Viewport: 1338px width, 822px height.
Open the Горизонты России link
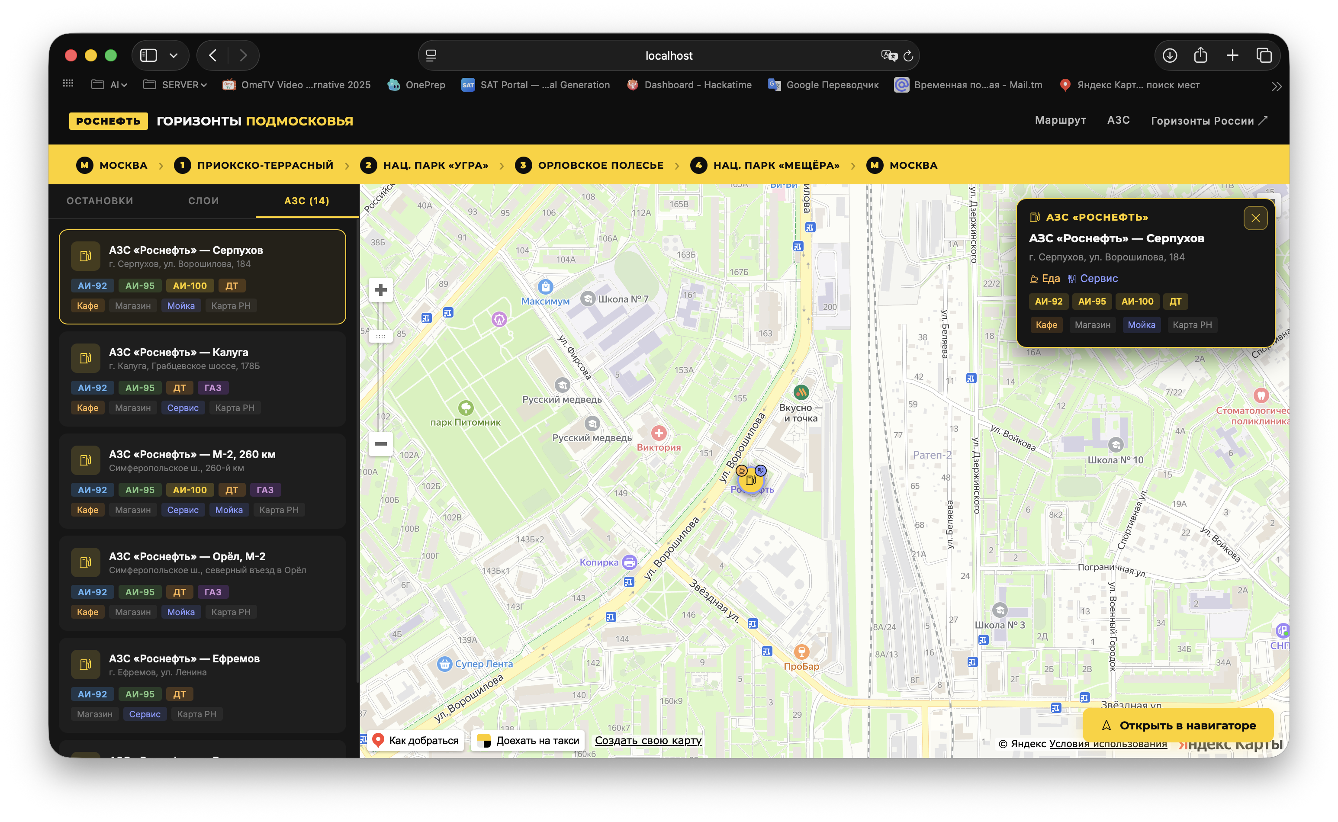1208,121
